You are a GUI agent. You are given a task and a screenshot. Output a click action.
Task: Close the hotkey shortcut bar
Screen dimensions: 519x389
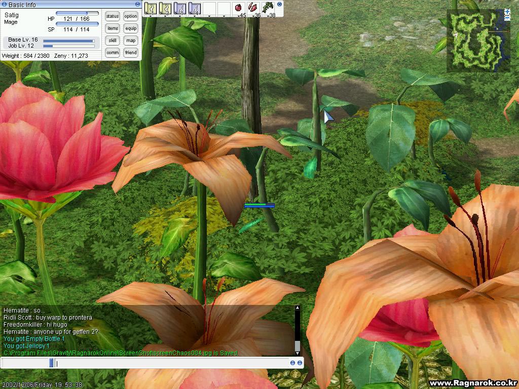click(x=279, y=4)
